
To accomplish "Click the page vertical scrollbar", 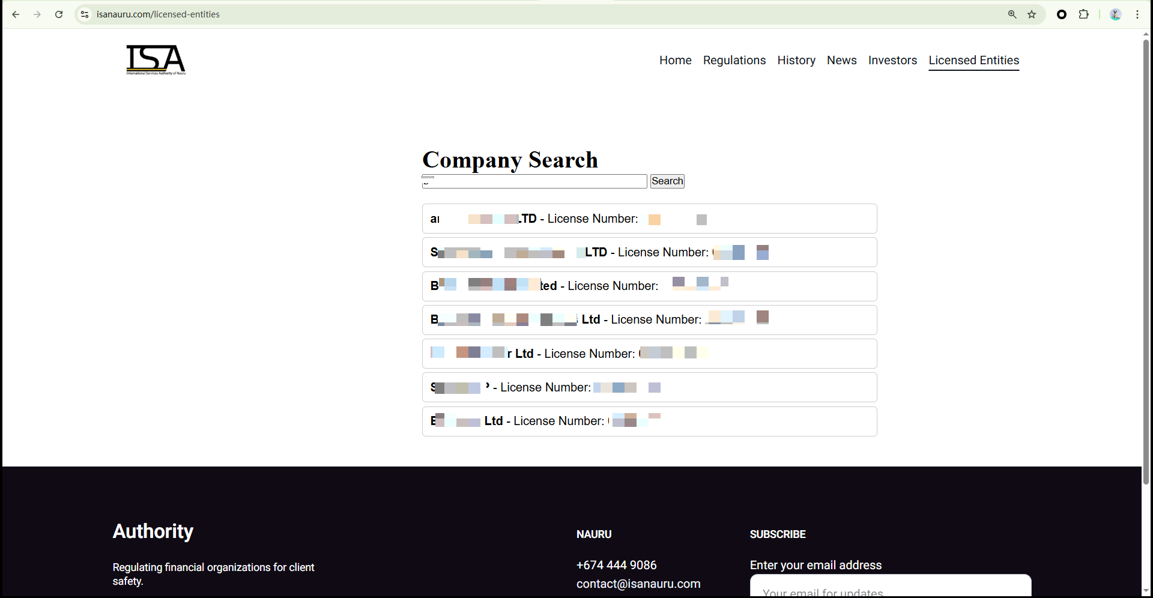I will pyautogui.click(x=1146, y=264).
